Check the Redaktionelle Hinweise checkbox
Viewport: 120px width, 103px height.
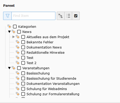click(x=23, y=52)
